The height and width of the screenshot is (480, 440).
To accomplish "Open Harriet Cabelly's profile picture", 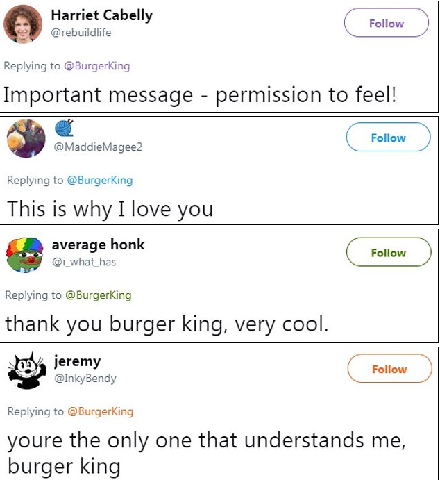I will (24, 24).
